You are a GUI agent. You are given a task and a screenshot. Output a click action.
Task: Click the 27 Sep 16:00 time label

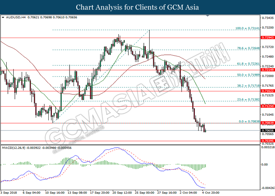[x=167, y=192]
